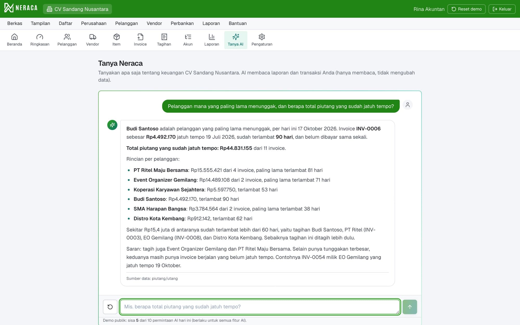Open the Ringkasan gauge icon

[x=40, y=40]
